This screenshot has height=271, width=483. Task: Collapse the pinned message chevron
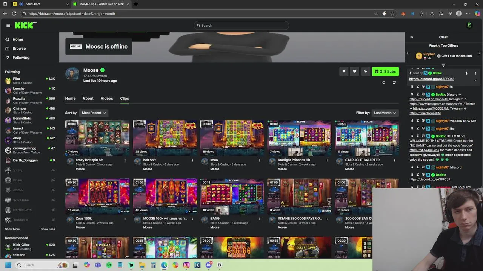(x=475, y=80)
